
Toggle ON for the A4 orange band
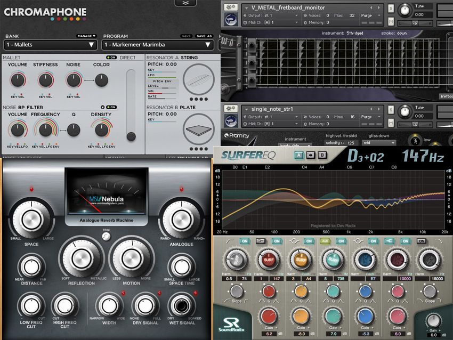click(x=309, y=241)
